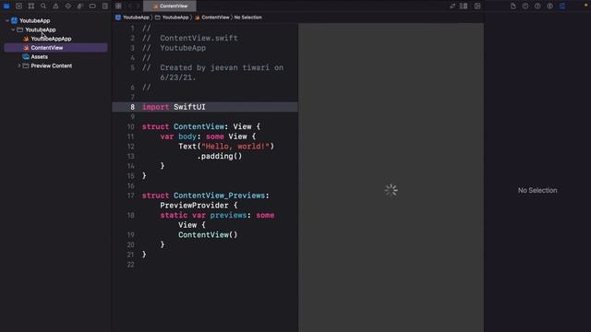Click the Text("Hello, world!") line
591x332 pixels.
point(226,147)
